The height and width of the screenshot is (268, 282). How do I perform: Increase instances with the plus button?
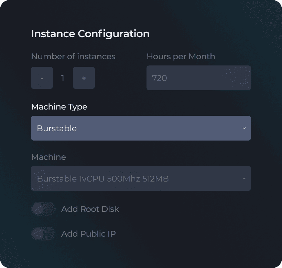(84, 78)
